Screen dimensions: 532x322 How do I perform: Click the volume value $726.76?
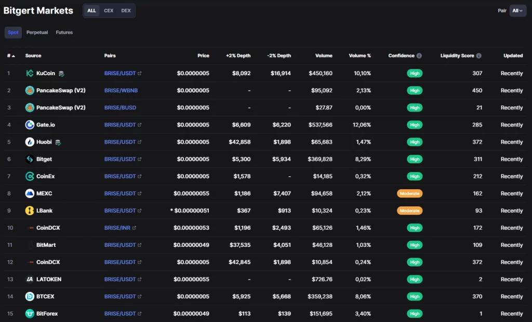(322, 279)
